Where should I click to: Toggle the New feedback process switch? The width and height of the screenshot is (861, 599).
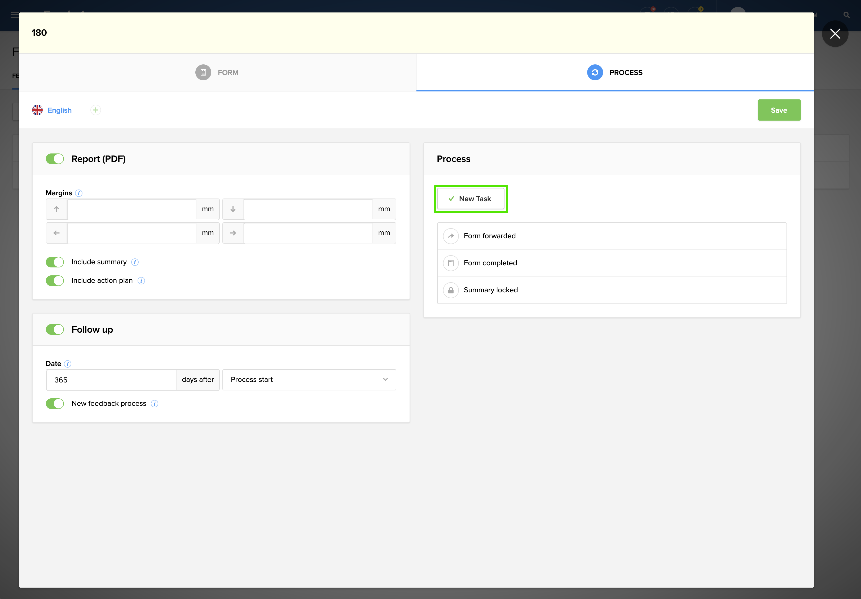(55, 404)
